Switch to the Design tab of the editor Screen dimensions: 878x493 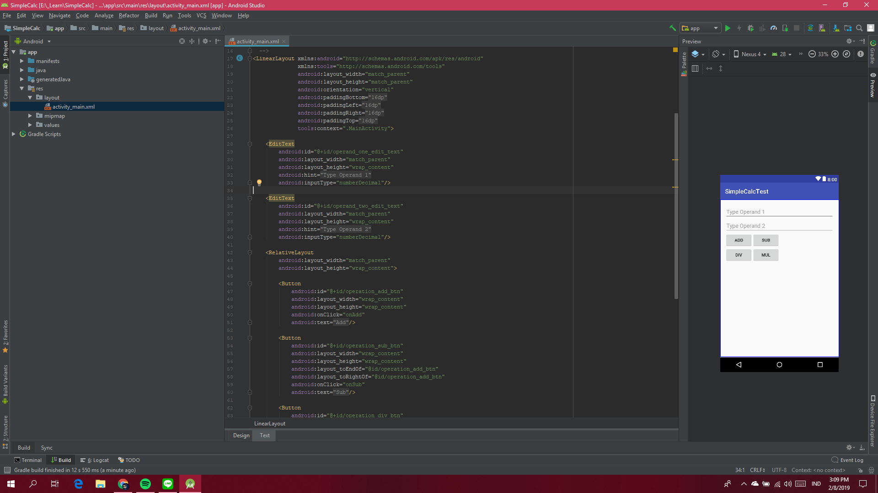(241, 435)
